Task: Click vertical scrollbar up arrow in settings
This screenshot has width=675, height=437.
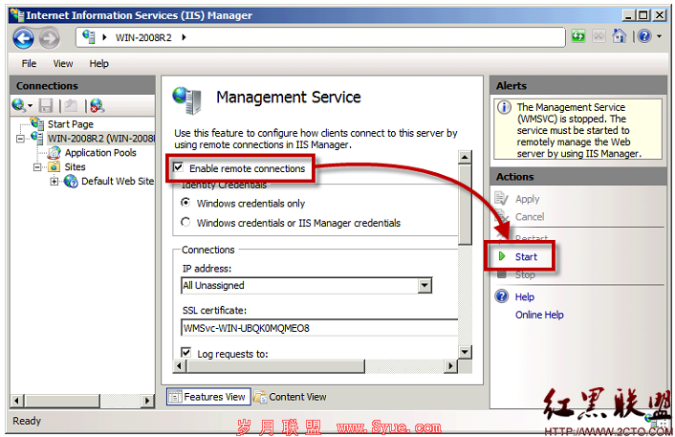Action: 465,158
